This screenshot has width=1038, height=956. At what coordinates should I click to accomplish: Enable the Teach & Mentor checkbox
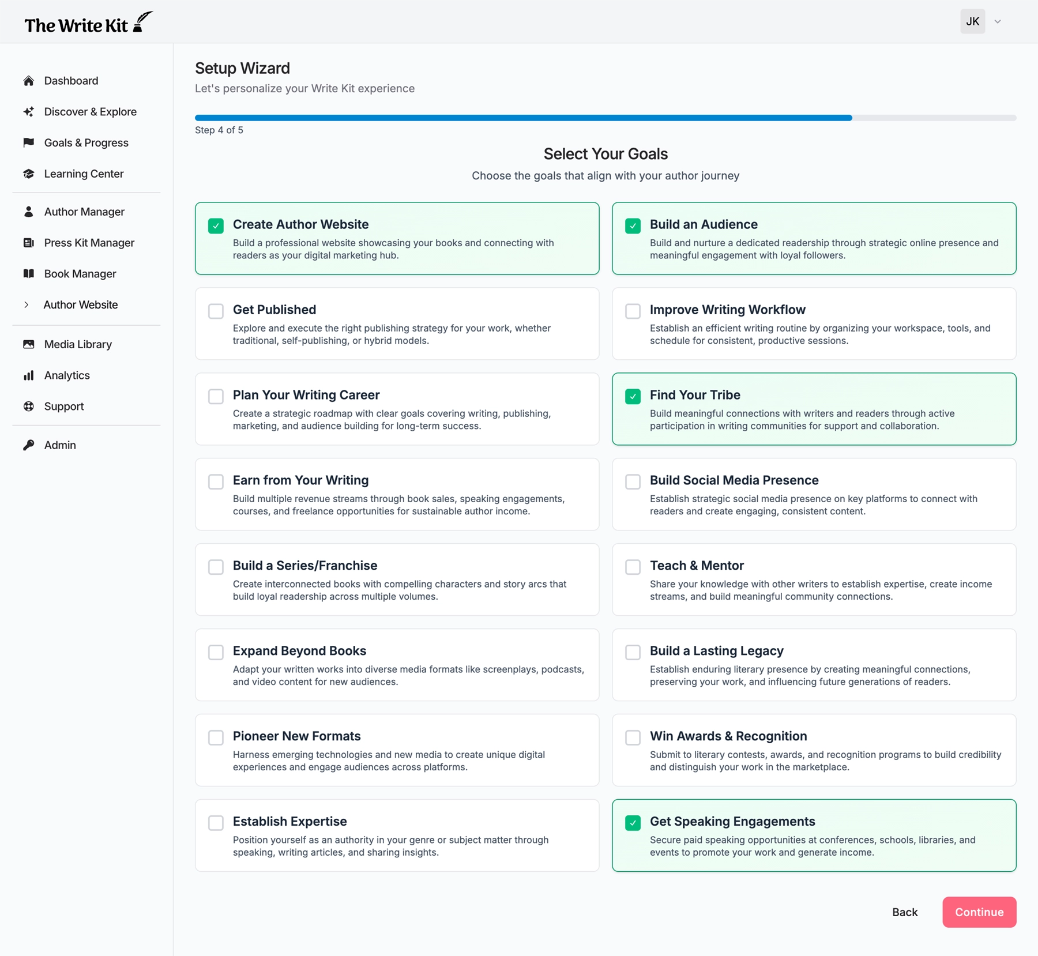coord(633,567)
